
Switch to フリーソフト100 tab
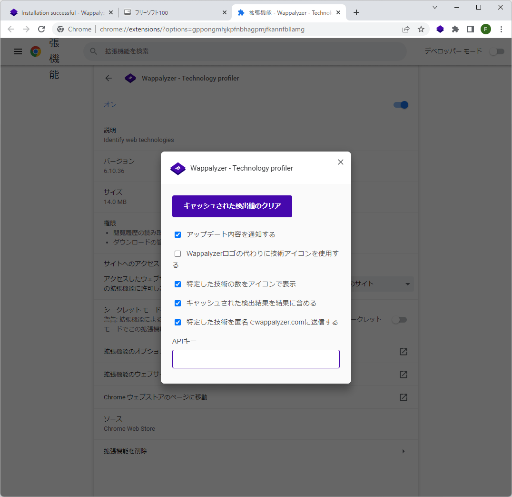click(175, 12)
